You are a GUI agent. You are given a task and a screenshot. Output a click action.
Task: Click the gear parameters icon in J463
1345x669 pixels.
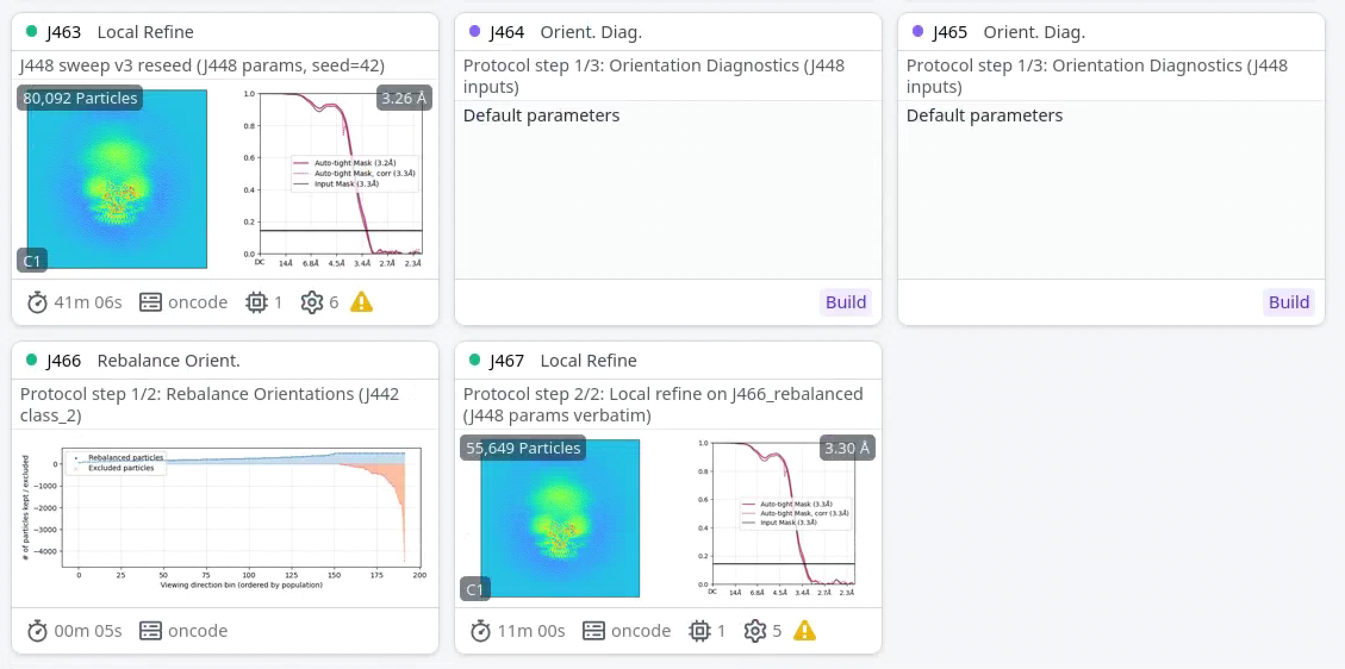312,302
